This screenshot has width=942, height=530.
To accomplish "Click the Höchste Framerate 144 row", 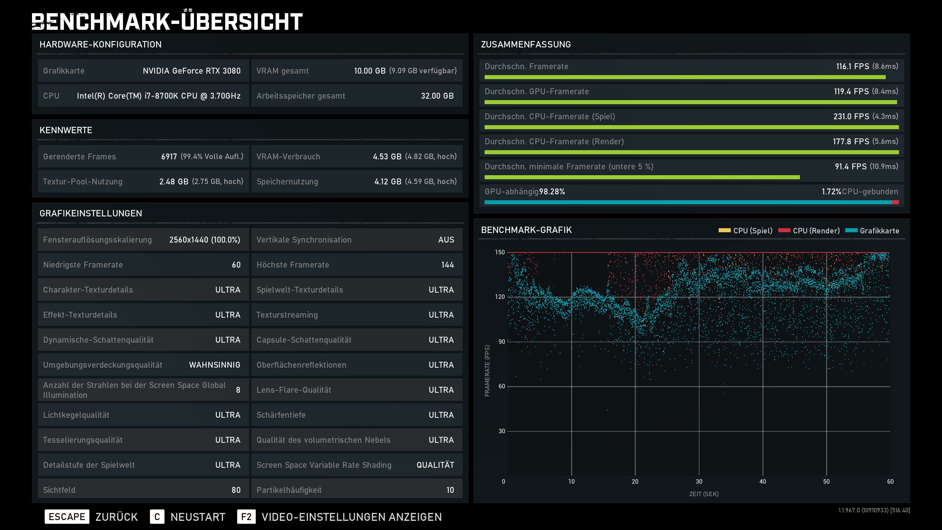I will point(356,265).
